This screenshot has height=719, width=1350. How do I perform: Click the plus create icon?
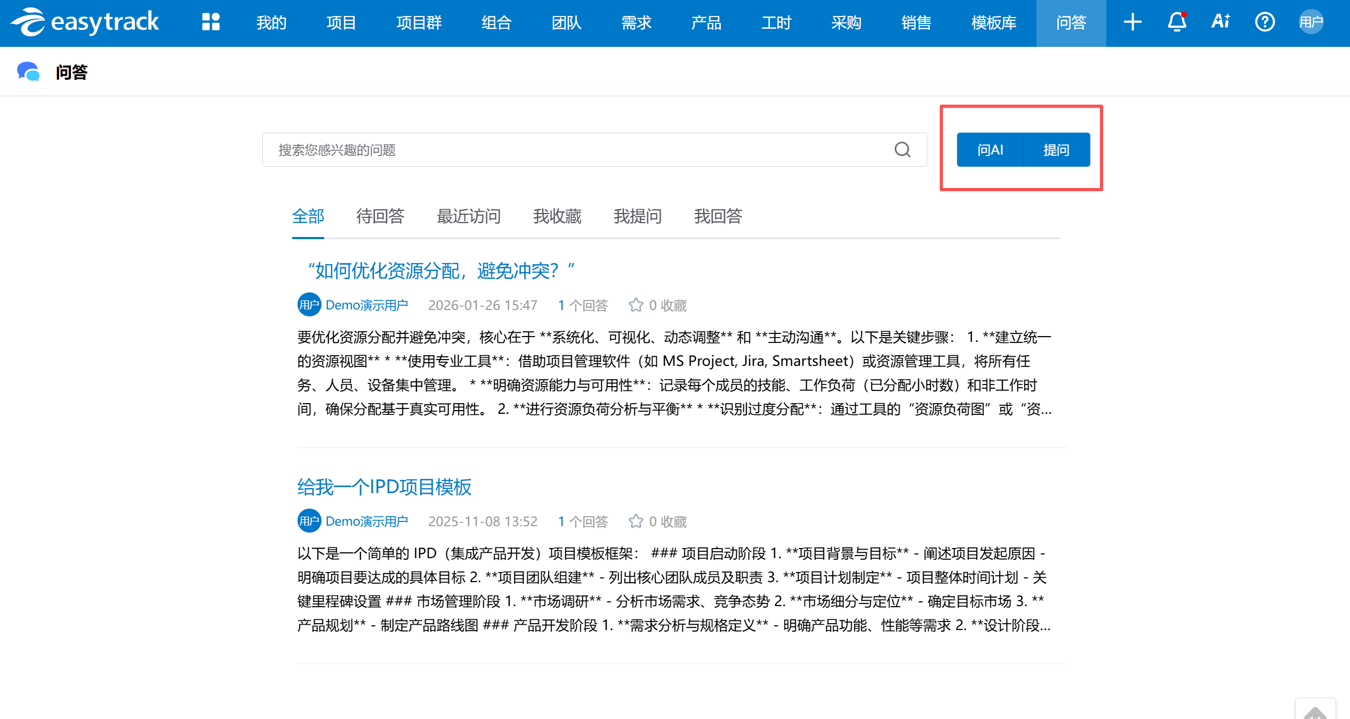coord(1132,22)
